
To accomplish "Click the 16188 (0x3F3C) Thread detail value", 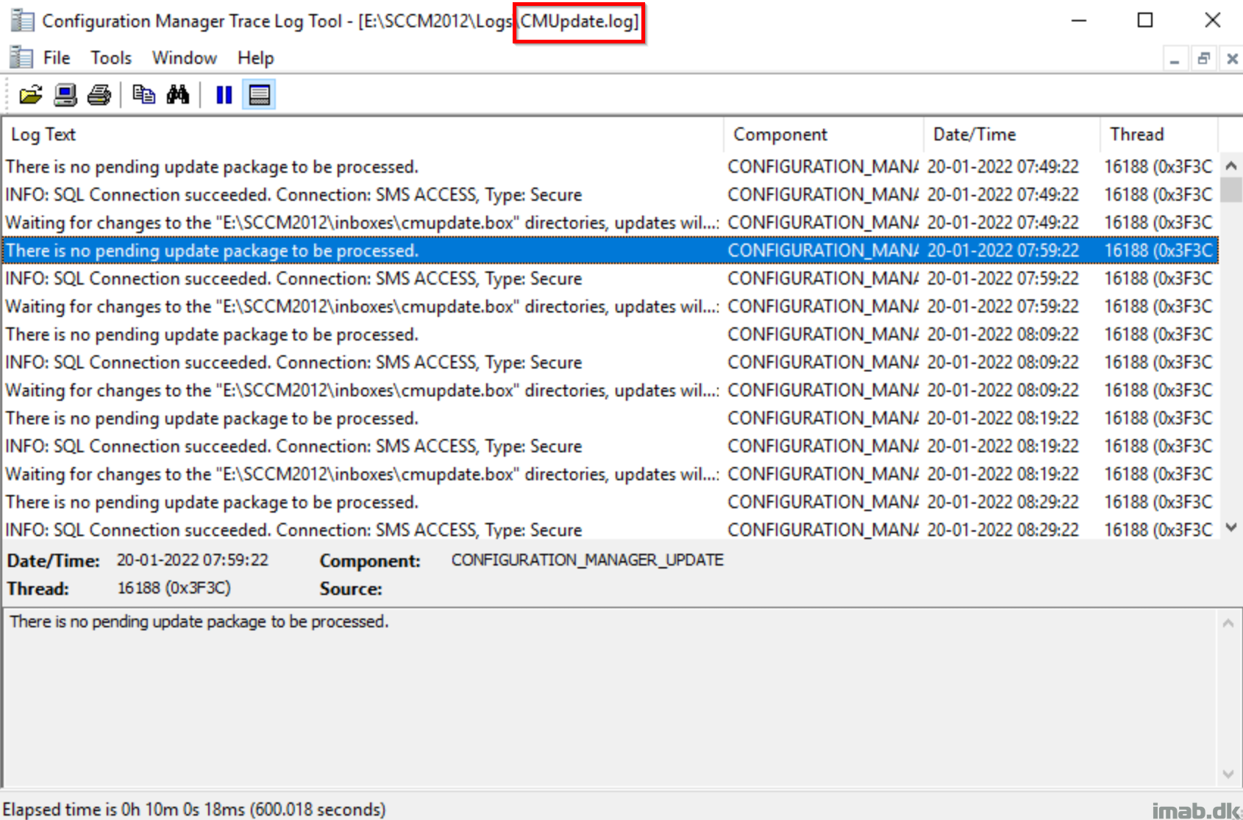I will pyautogui.click(x=174, y=588).
